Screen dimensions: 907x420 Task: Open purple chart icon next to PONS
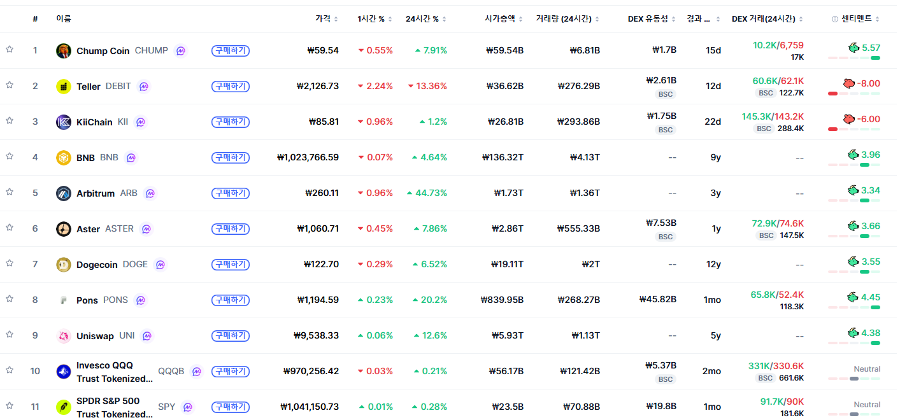(x=141, y=300)
